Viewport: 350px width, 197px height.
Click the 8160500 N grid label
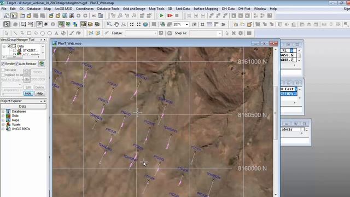(x=252, y=115)
